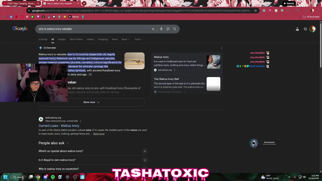Open the Facebook bookmark
Image resolution: width=322 pixels, height=181 pixels.
coord(11,17)
